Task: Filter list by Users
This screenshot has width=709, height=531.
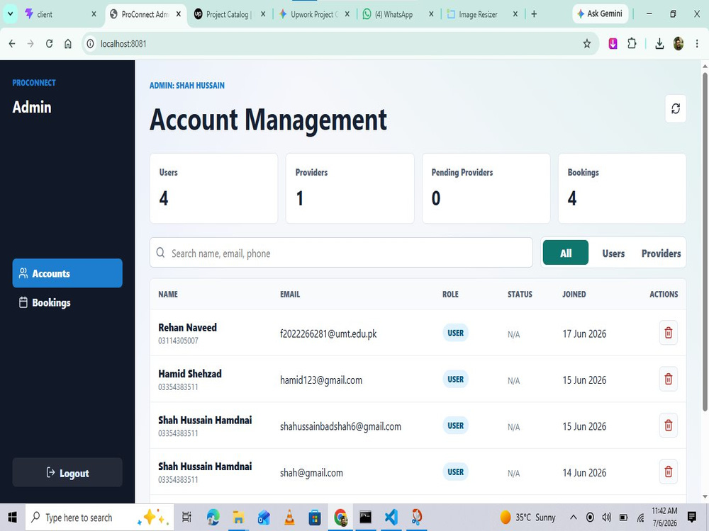Action: click(613, 253)
